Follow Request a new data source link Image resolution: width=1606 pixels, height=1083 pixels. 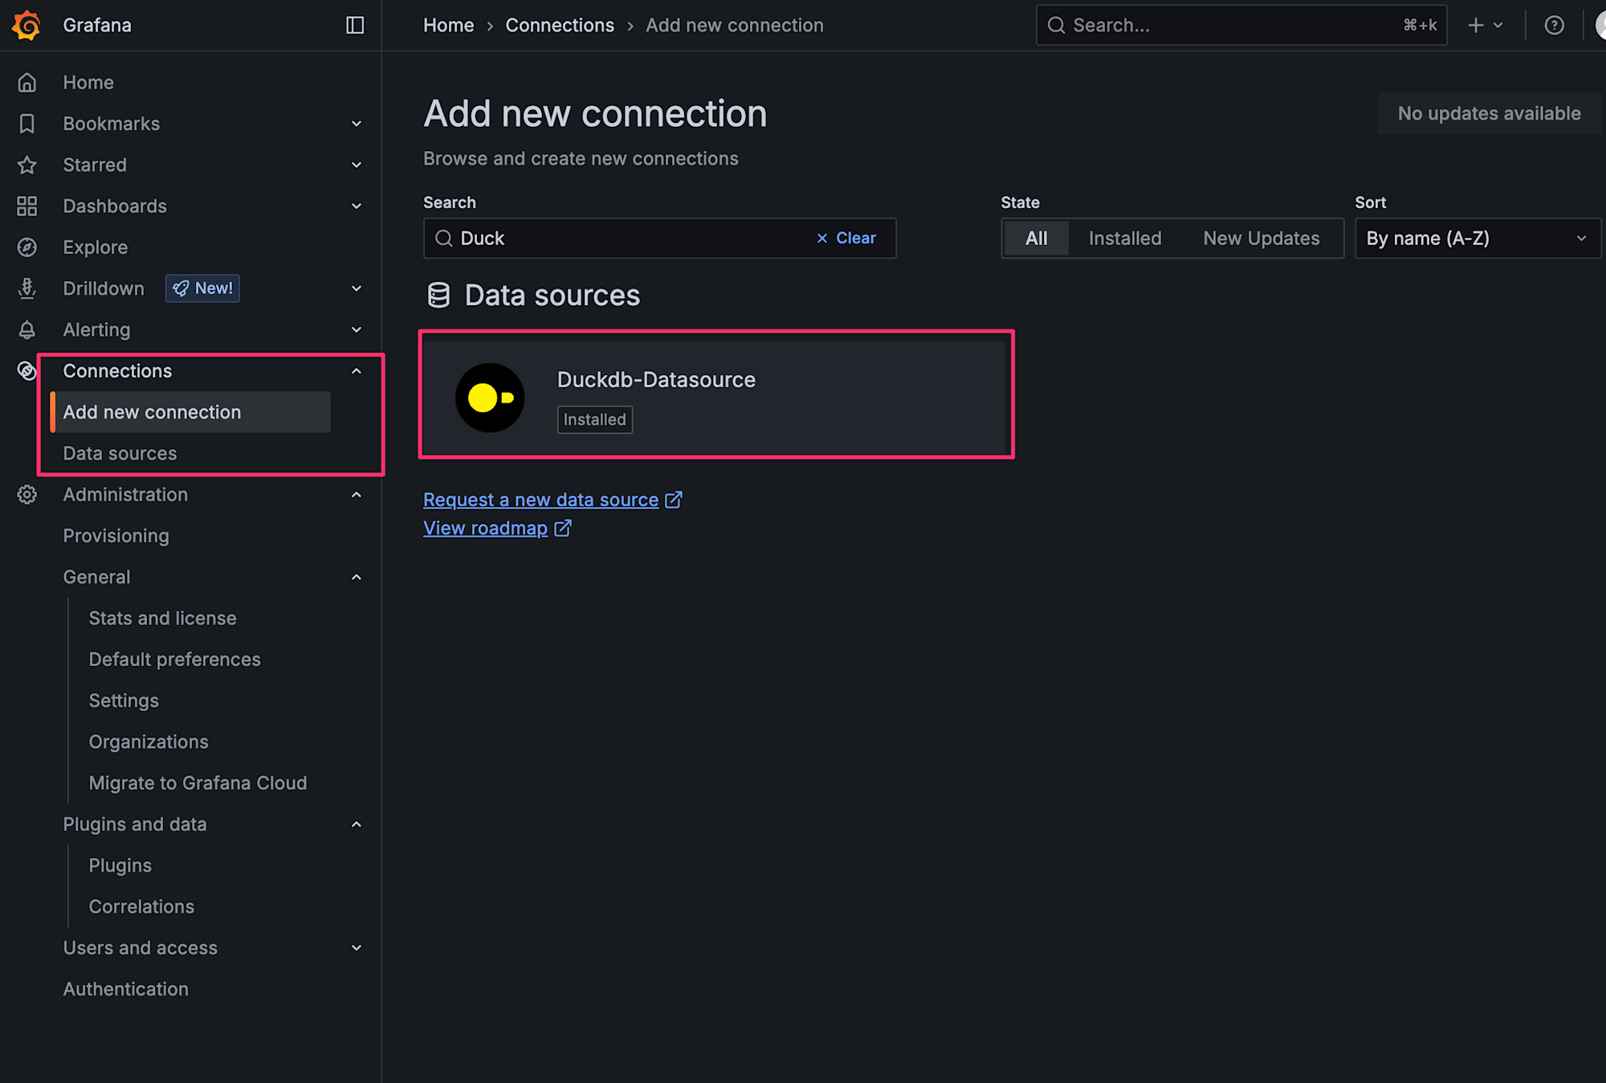(540, 500)
